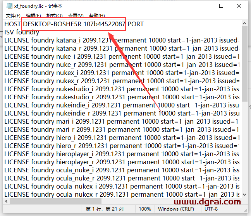This screenshot has height=216, width=251.
Task: Click the word HOST in first line
Action: click(x=12, y=24)
